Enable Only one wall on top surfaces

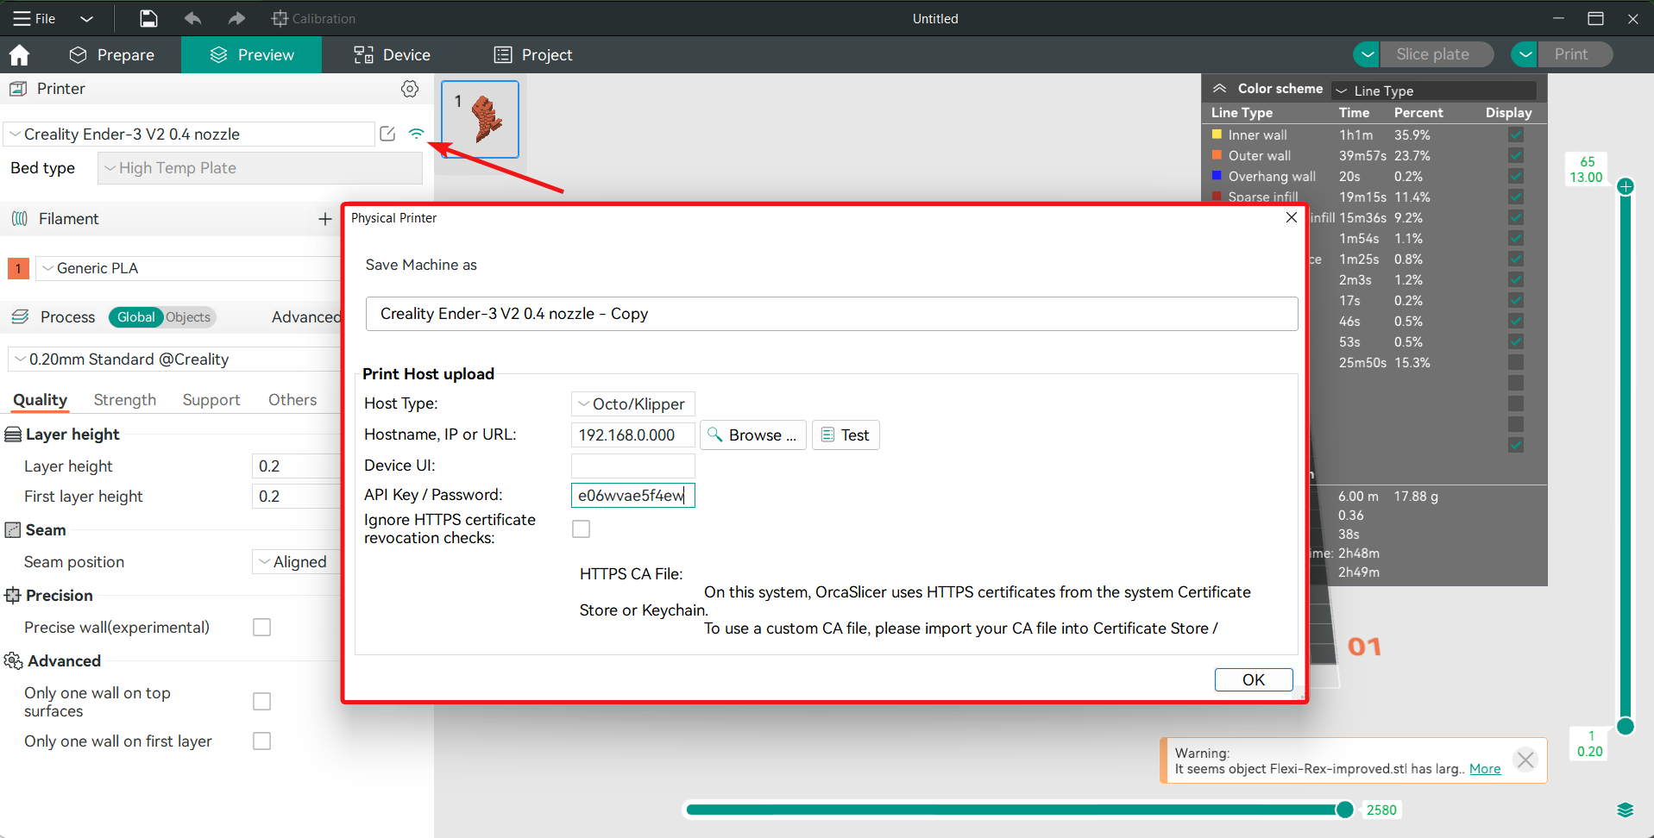click(x=261, y=702)
